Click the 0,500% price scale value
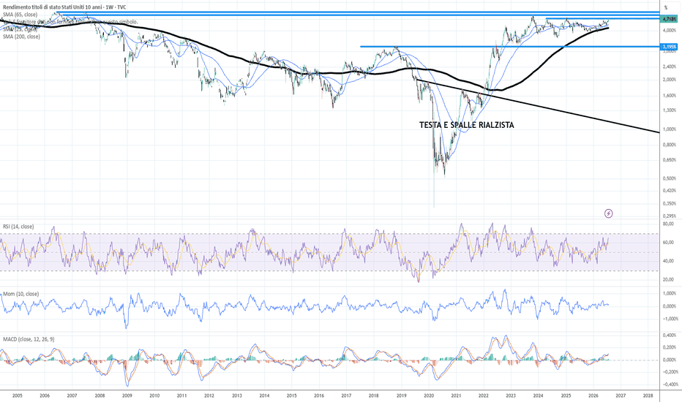Screen dimensions: 682x402 670,178
